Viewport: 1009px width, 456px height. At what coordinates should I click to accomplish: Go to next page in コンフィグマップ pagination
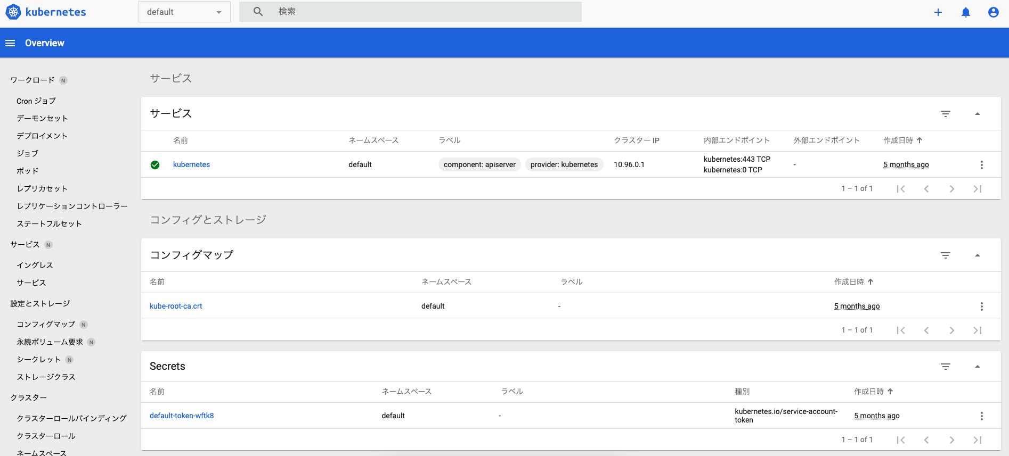coord(952,330)
